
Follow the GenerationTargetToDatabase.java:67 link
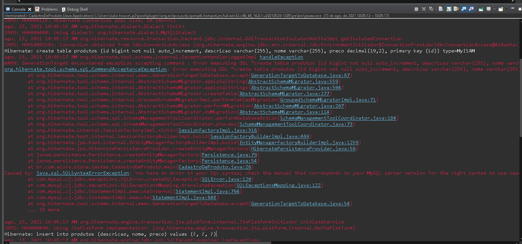pos(300,75)
